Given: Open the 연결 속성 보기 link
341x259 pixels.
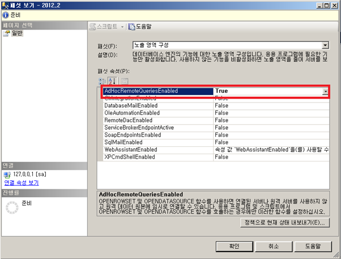Looking at the screenshot, I should tap(21, 183).
